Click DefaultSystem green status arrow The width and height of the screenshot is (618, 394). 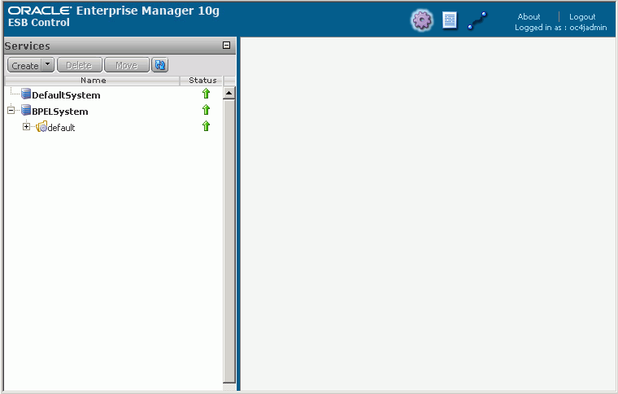coord(206,94)
